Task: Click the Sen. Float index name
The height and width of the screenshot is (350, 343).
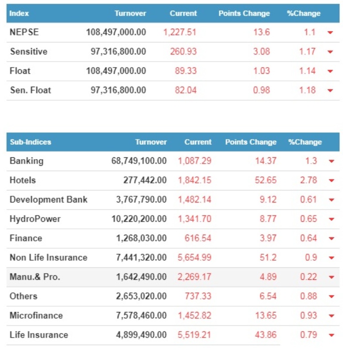Action: point(30,90)
